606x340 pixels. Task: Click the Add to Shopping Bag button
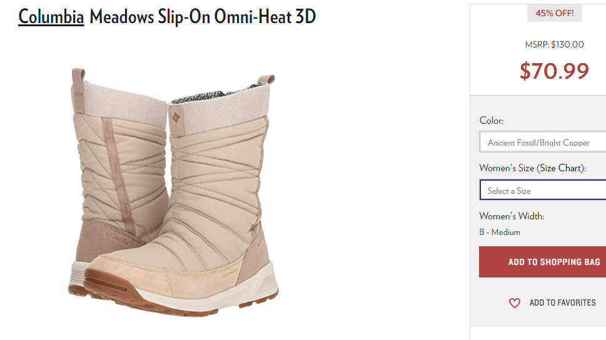(x=543, y=262)
